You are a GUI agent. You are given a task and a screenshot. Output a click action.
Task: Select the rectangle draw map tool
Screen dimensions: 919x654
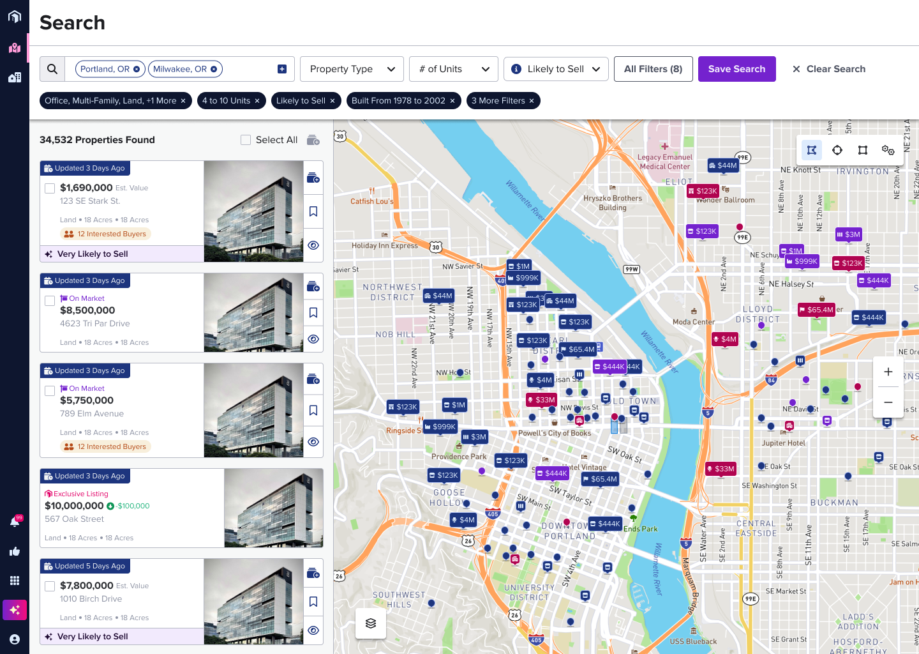point(863,150)
